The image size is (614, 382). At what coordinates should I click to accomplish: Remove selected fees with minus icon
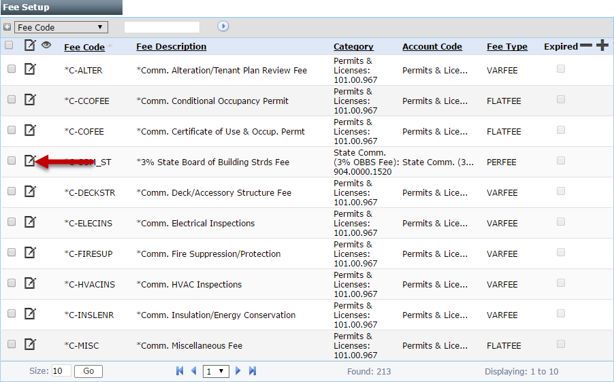click(x=586, y=46)
